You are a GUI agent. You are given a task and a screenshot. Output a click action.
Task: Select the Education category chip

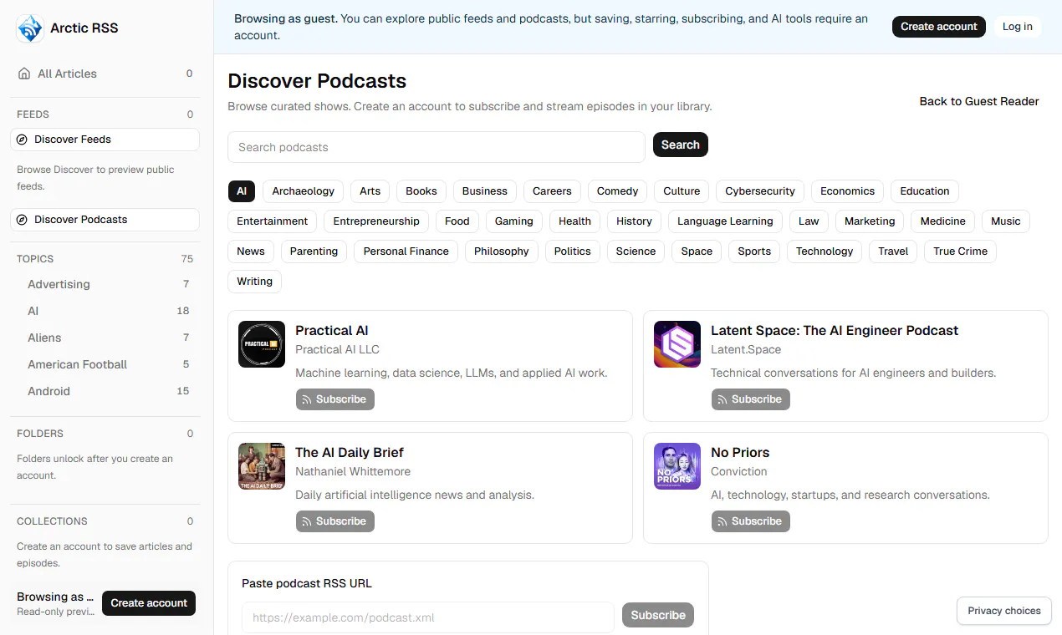[x=925, y=191]
